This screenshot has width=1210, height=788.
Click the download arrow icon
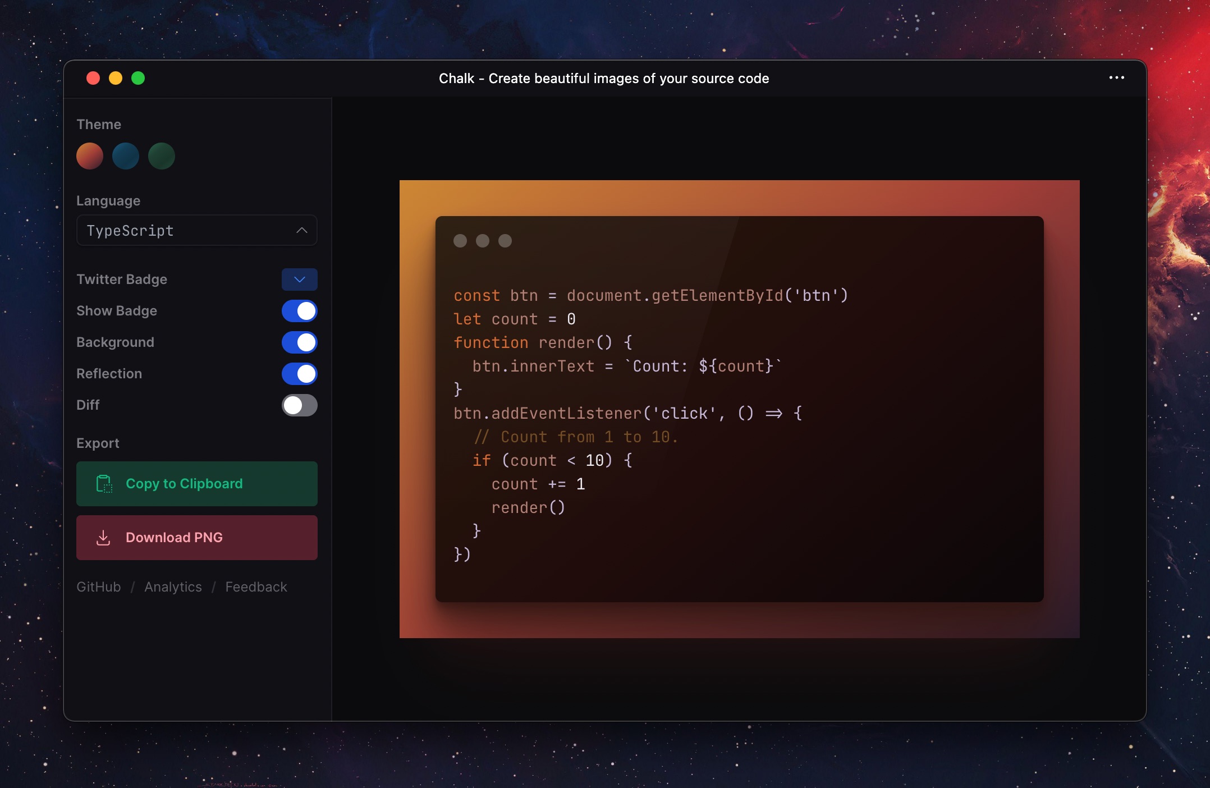103,538
